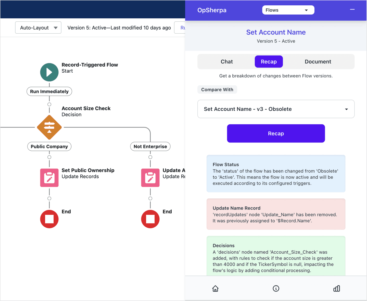Click 'Get a breakdown of changes between Flow versions.'

pos(276,76)
